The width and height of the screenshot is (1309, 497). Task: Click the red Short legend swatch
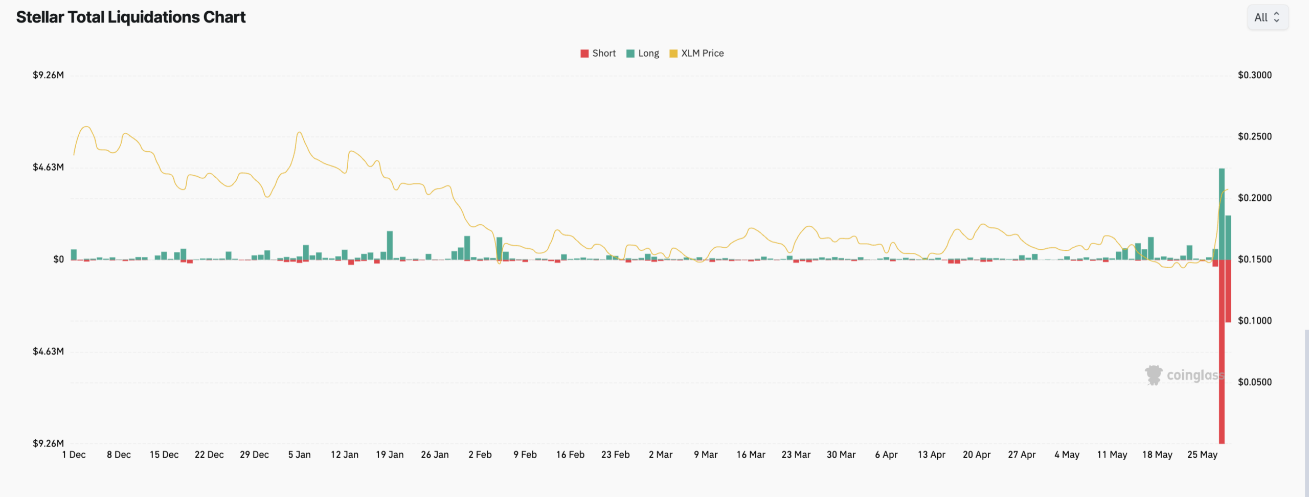point(584,53)
